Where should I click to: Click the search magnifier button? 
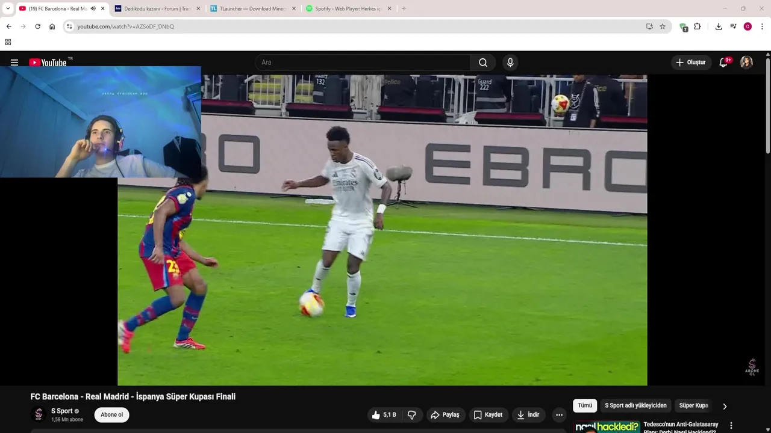[483, 63]
